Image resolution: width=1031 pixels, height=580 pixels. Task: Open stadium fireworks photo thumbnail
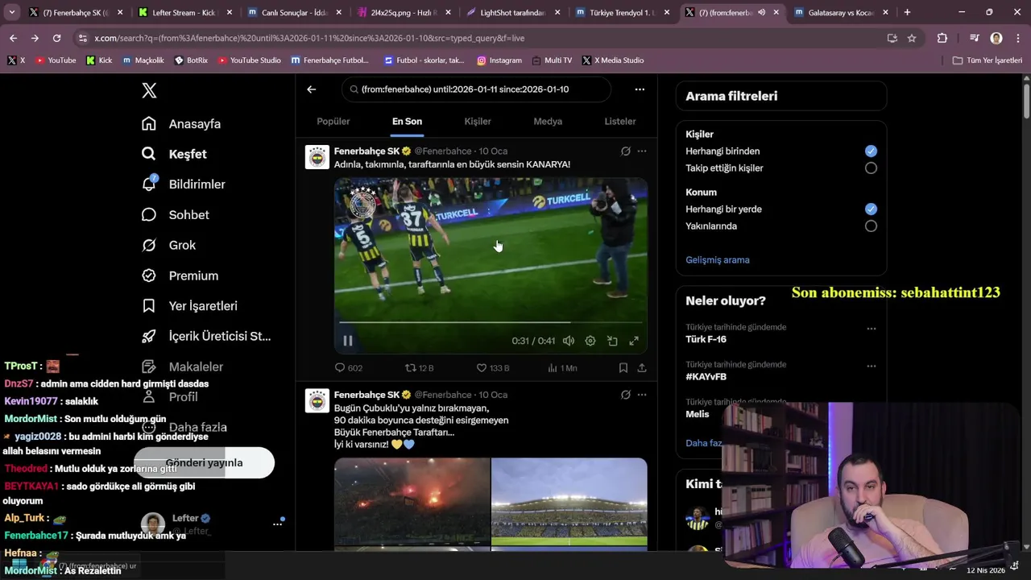(x=412, y=501)
